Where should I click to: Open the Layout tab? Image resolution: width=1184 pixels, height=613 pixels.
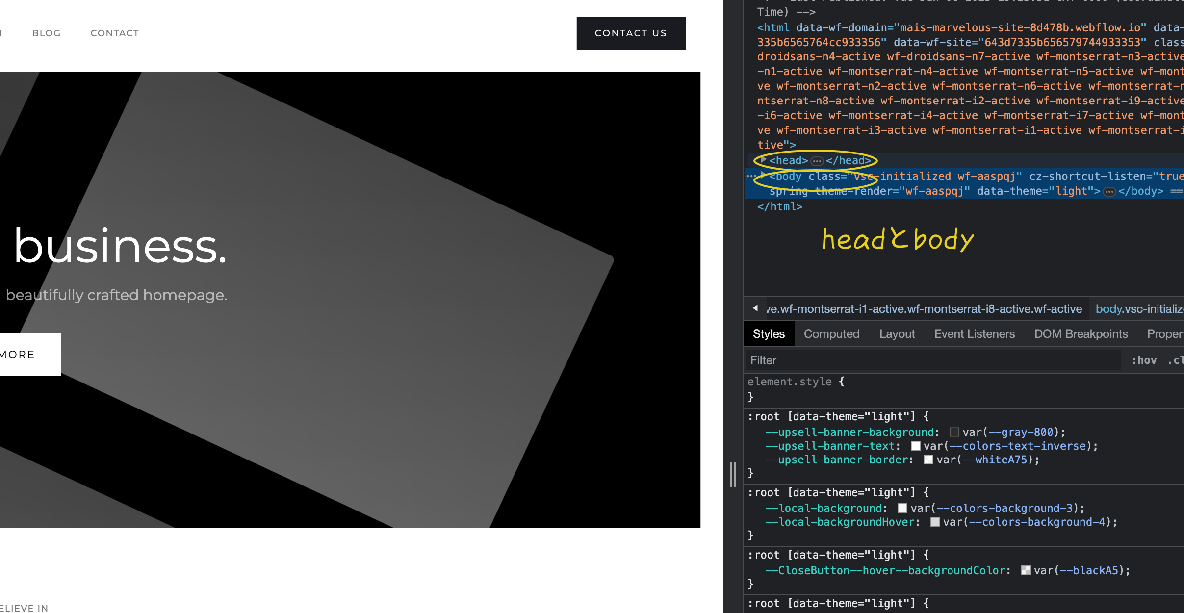coord(897,334)
